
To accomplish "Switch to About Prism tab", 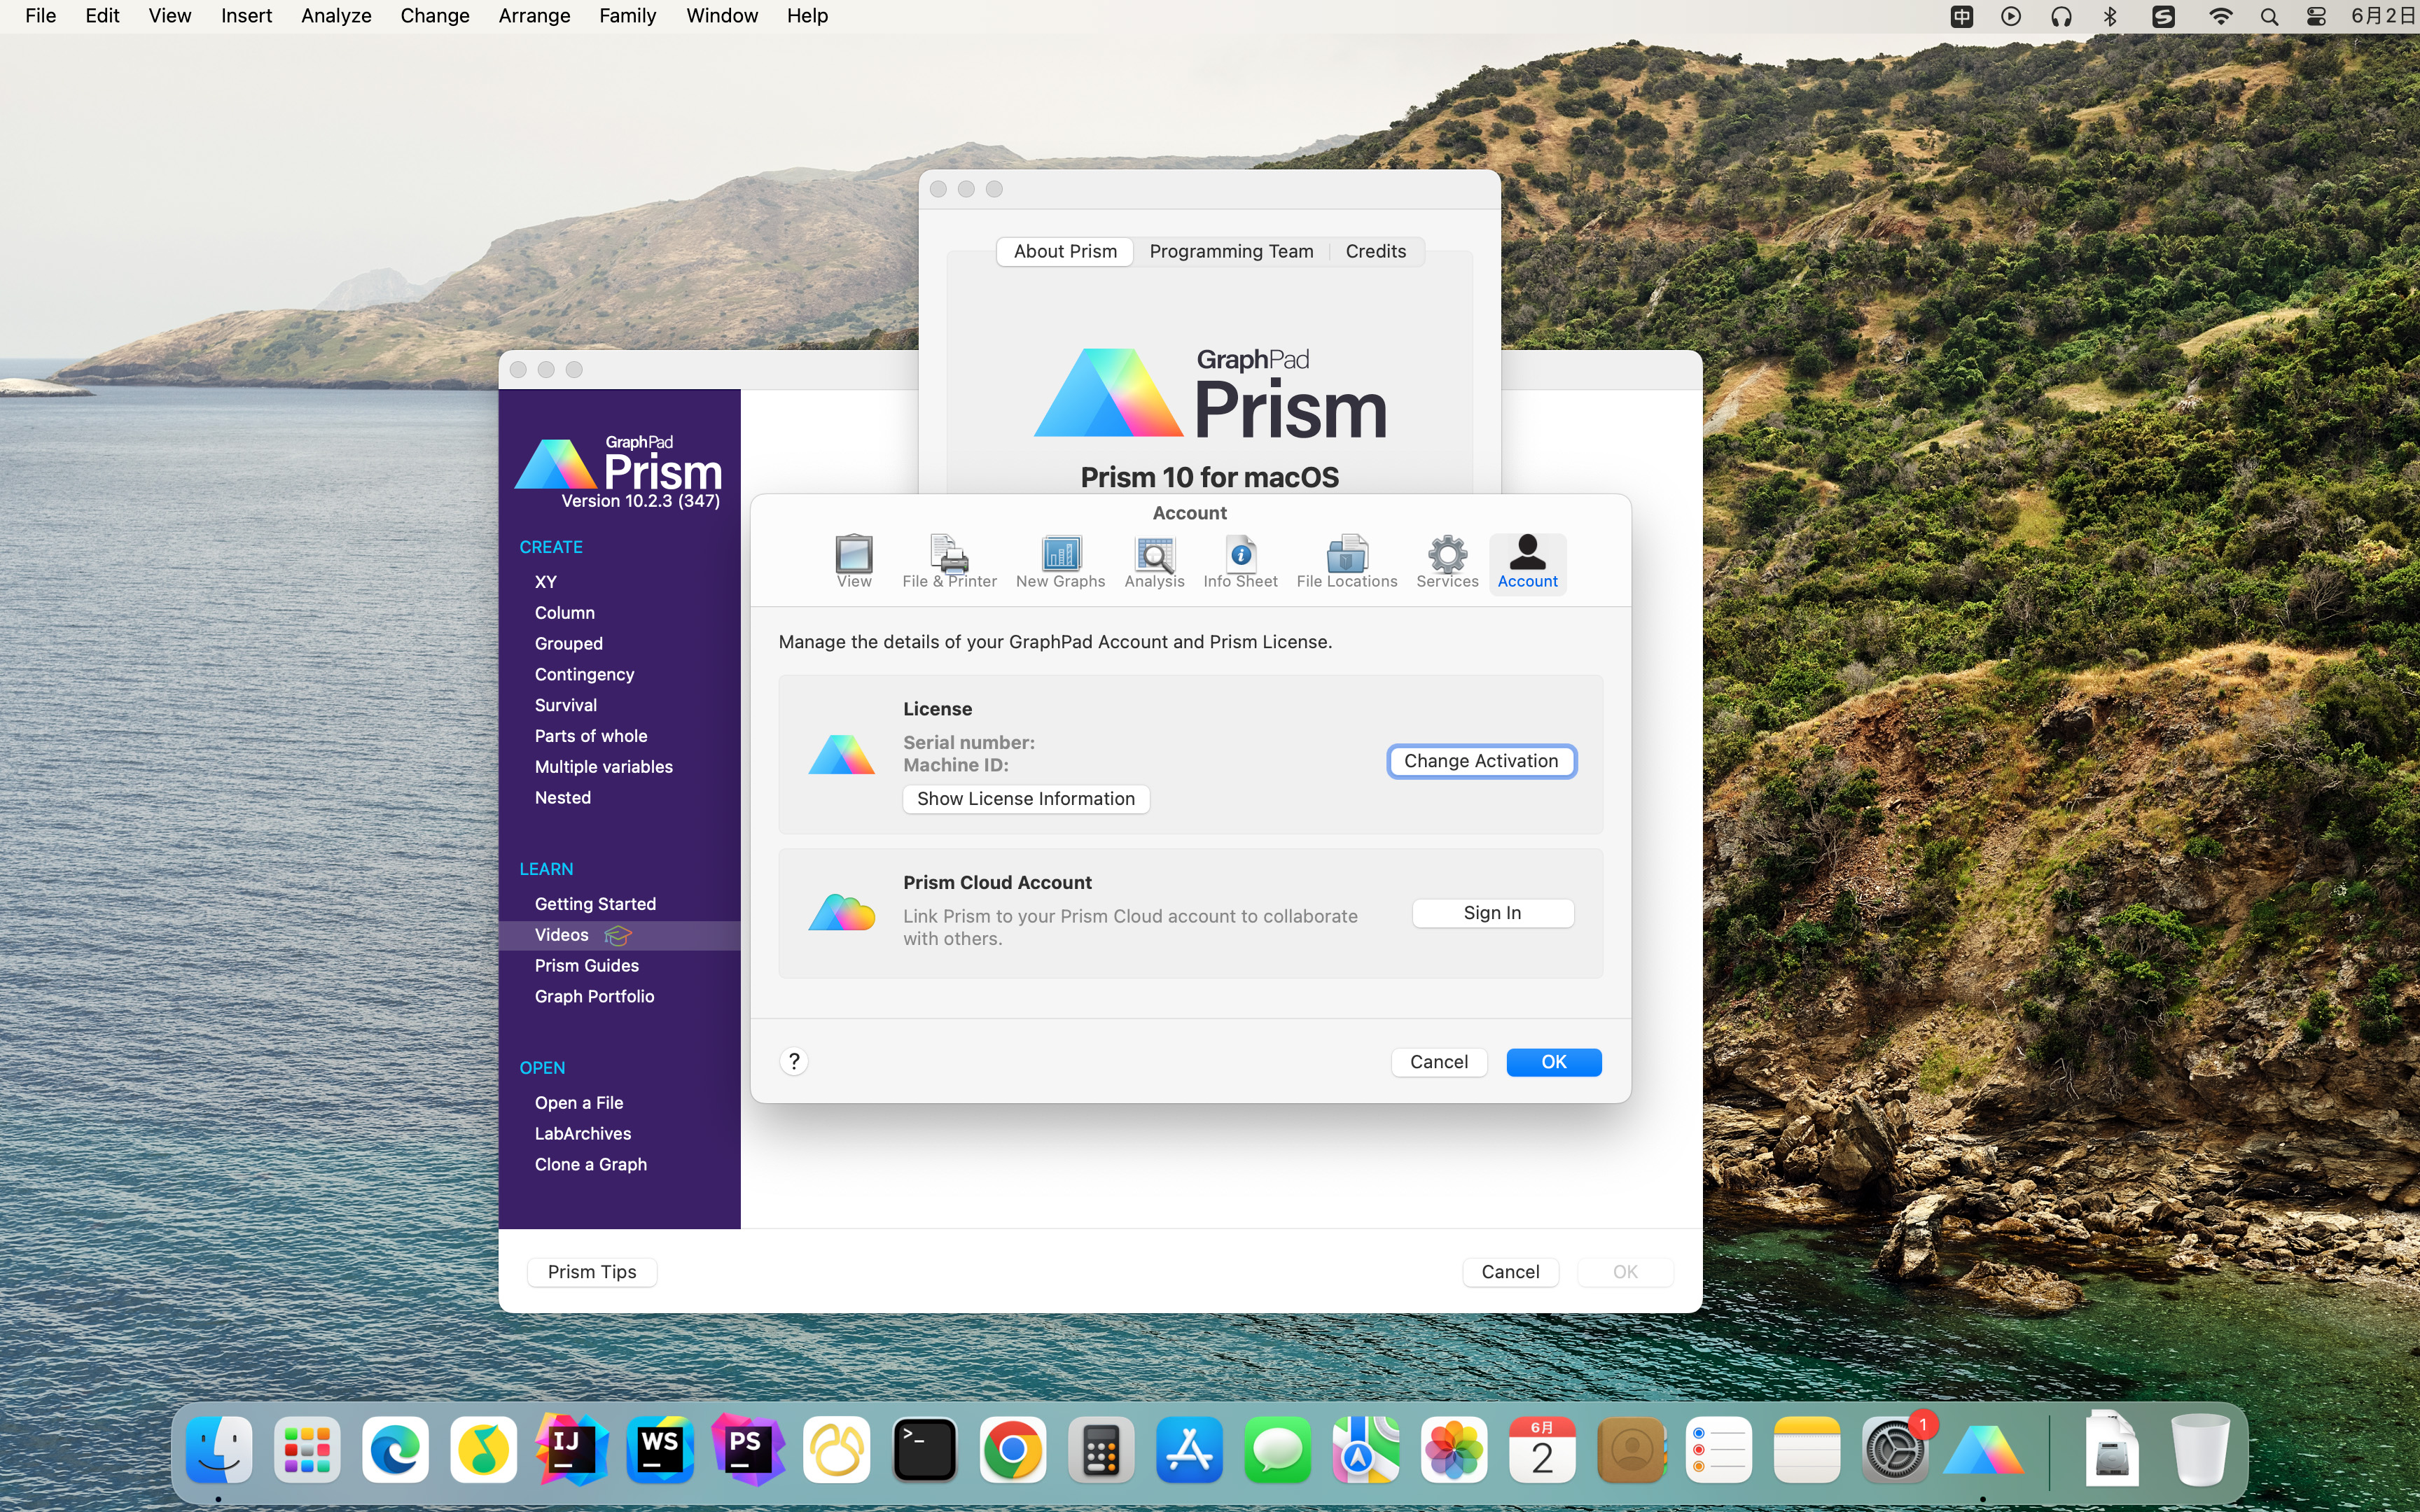I will pos(1064,251).
